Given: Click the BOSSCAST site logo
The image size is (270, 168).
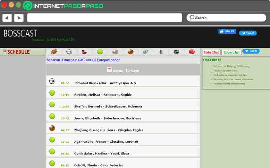Looking at the screenshot, I should (x=20, y=33).
